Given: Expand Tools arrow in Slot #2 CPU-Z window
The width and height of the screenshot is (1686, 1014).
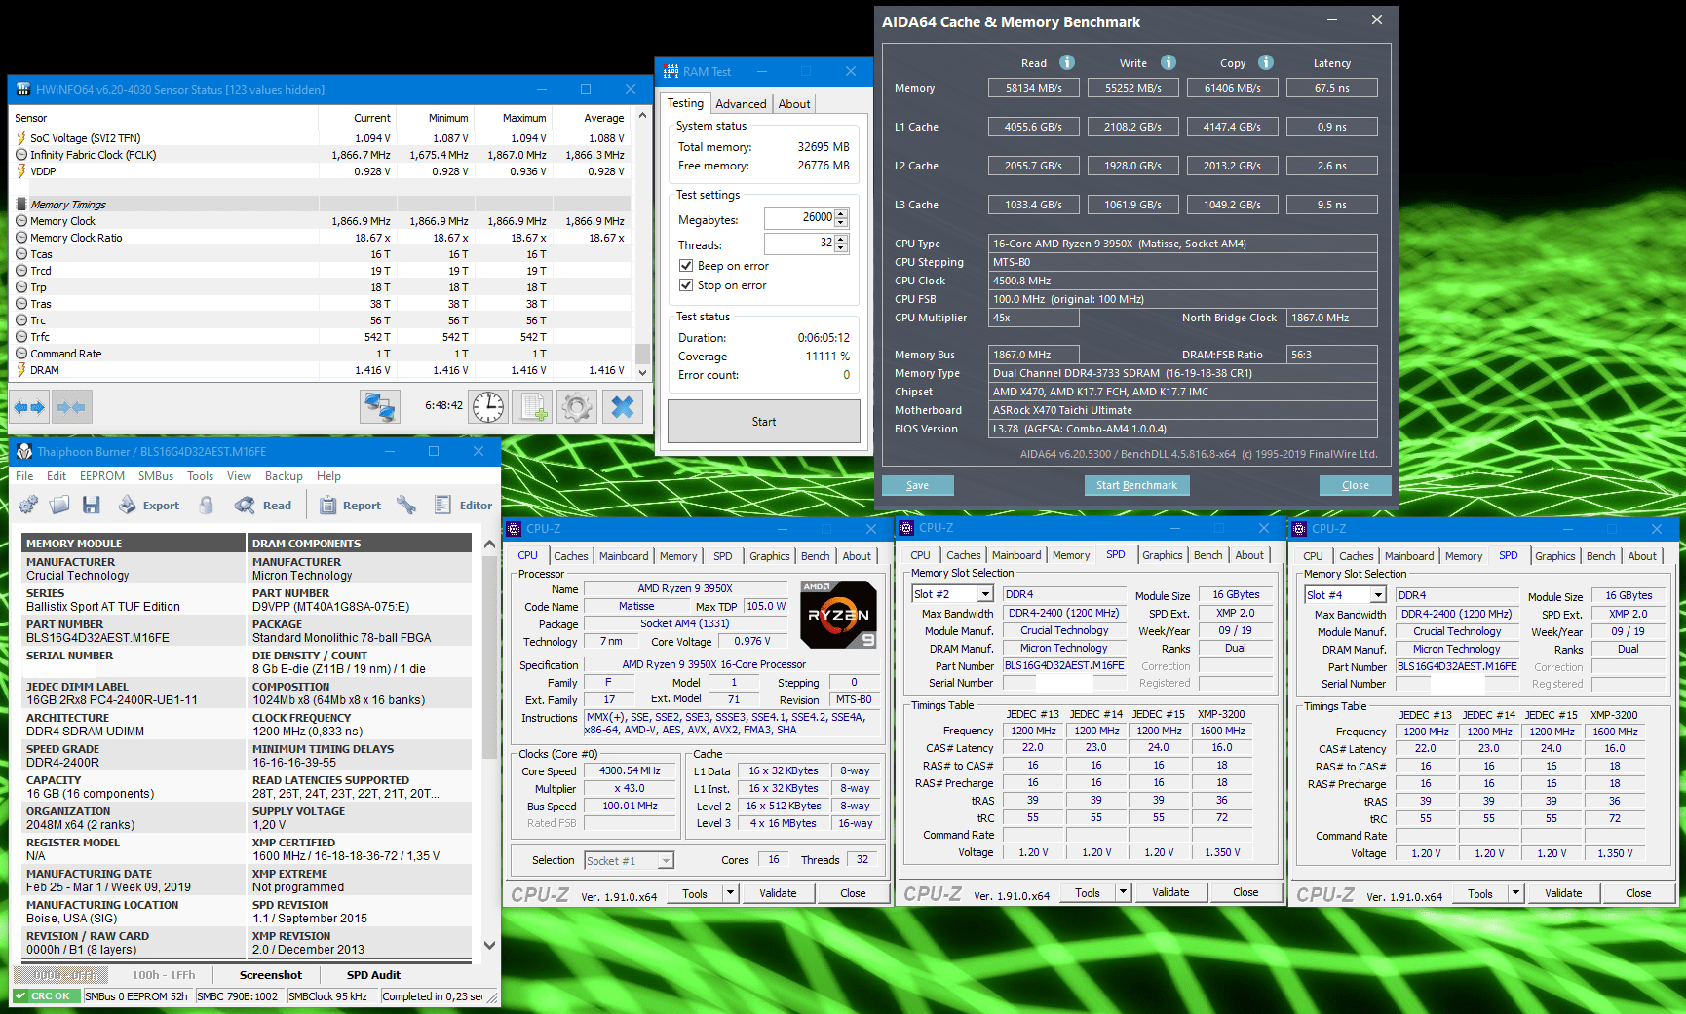Looking at the screenshot, I should pos(1123,892).
